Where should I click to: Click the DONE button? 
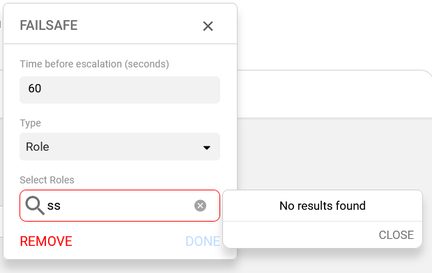click(x=203, y=242)
